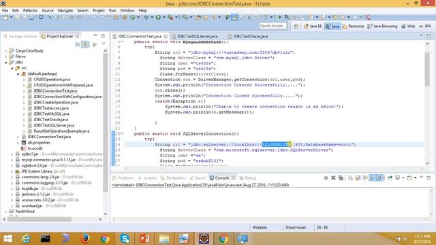Click the New file toolbar icon

pos(5,17)
